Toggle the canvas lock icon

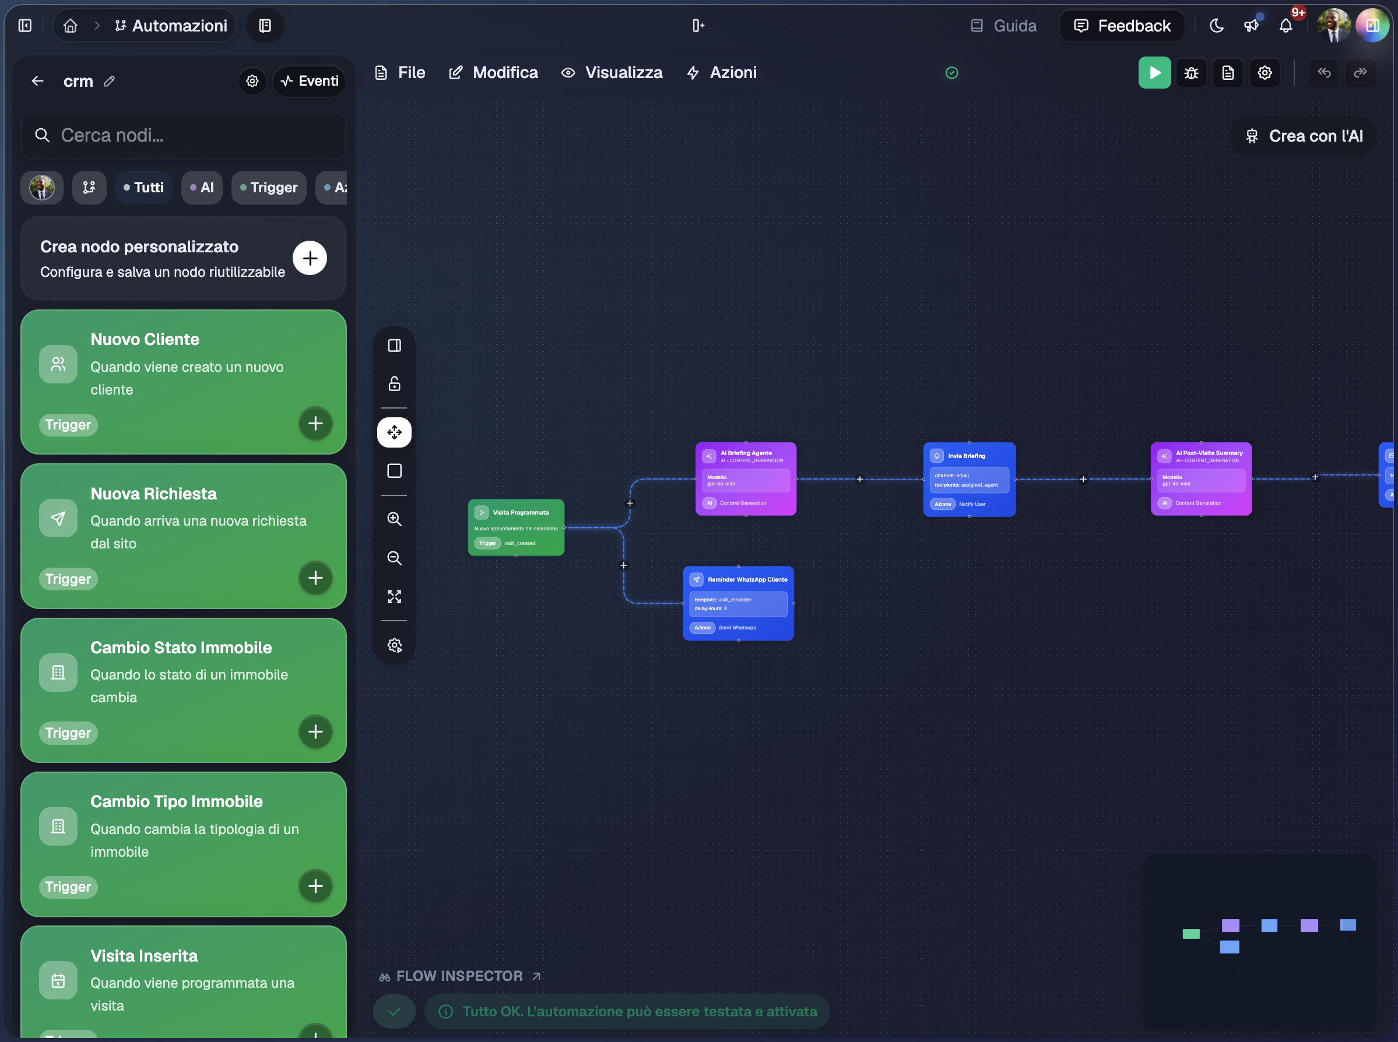click(394, 383)
